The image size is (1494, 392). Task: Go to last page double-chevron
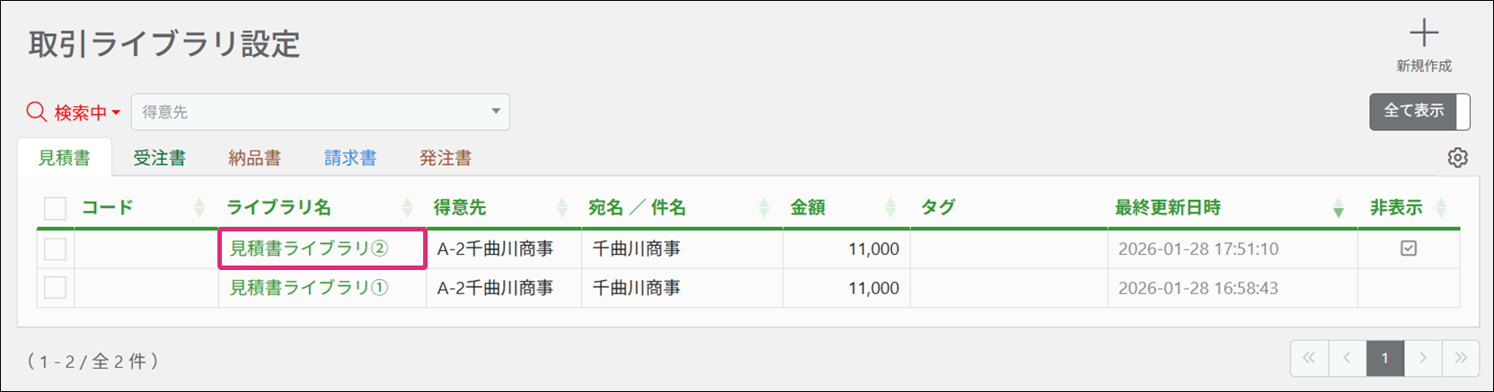point(1461,358)
